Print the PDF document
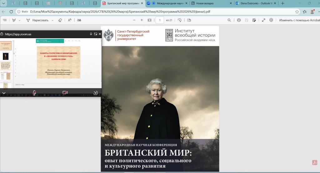 239,20
